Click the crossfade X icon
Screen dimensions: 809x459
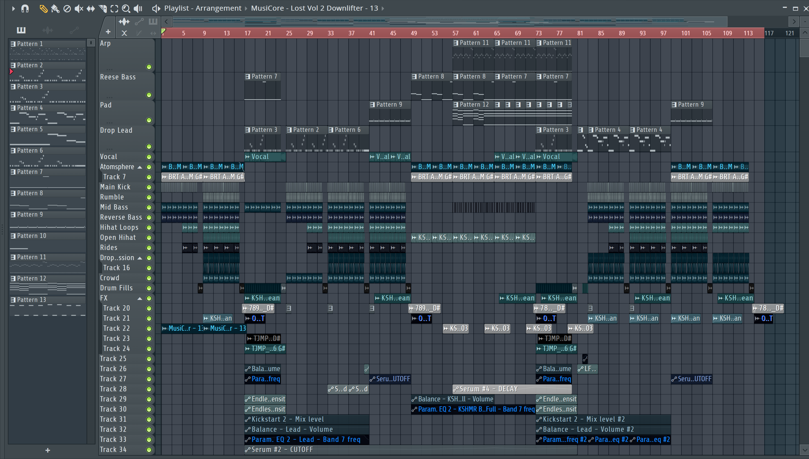coord(124,33)
